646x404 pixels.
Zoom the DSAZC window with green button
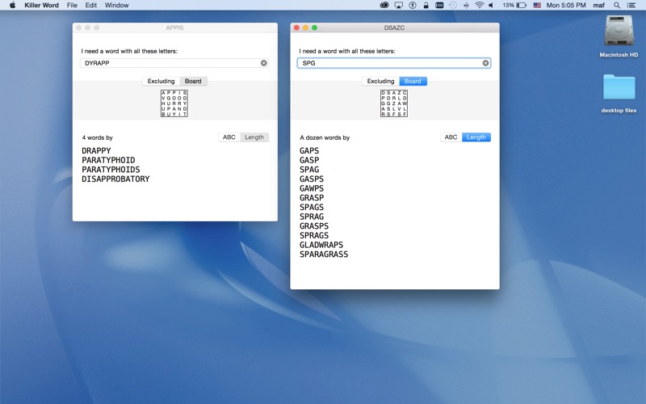(314, 27)
